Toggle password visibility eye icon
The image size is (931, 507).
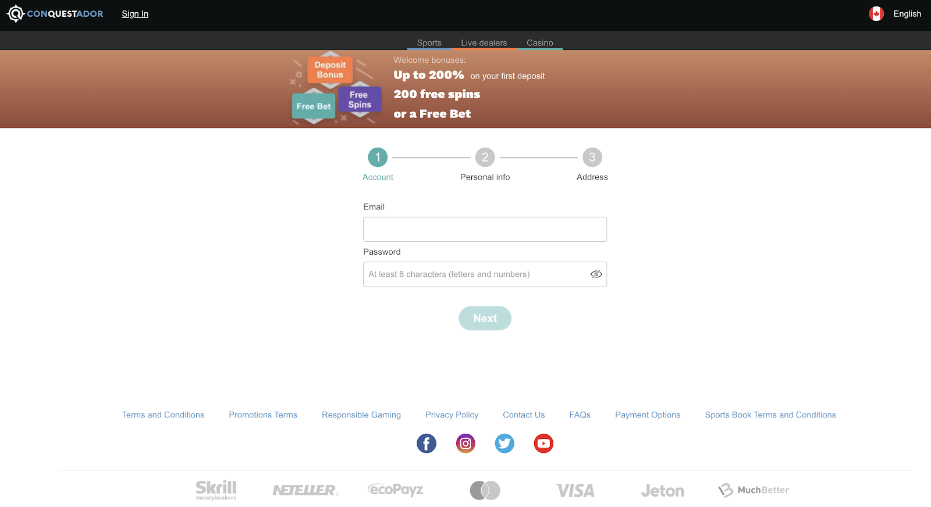tap(596, 274)
